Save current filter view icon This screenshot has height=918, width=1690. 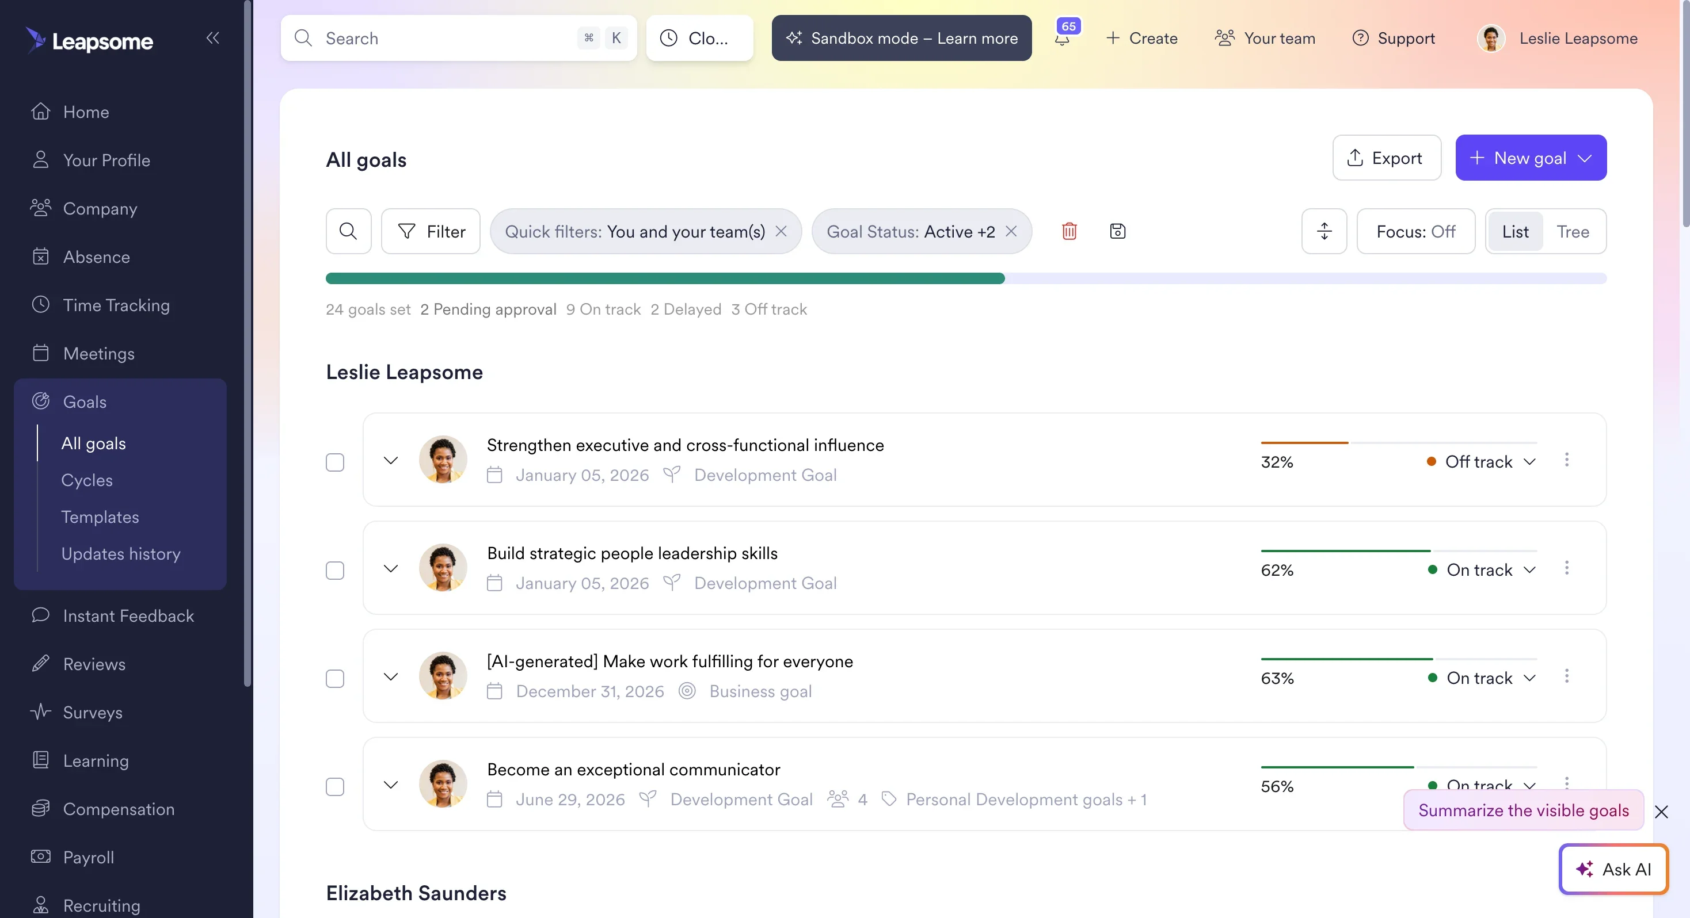point(1118,231)
